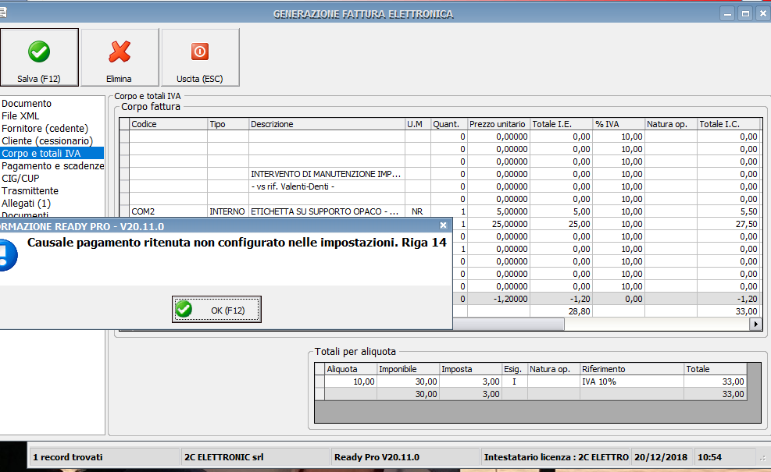
Task: Click the INTERNO type cell
Action: coord(228,211)
